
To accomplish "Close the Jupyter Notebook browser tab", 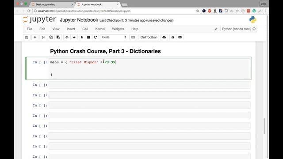I will [118, 4].
